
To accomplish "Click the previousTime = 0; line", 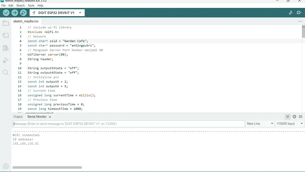I will (x=56, y=104).
